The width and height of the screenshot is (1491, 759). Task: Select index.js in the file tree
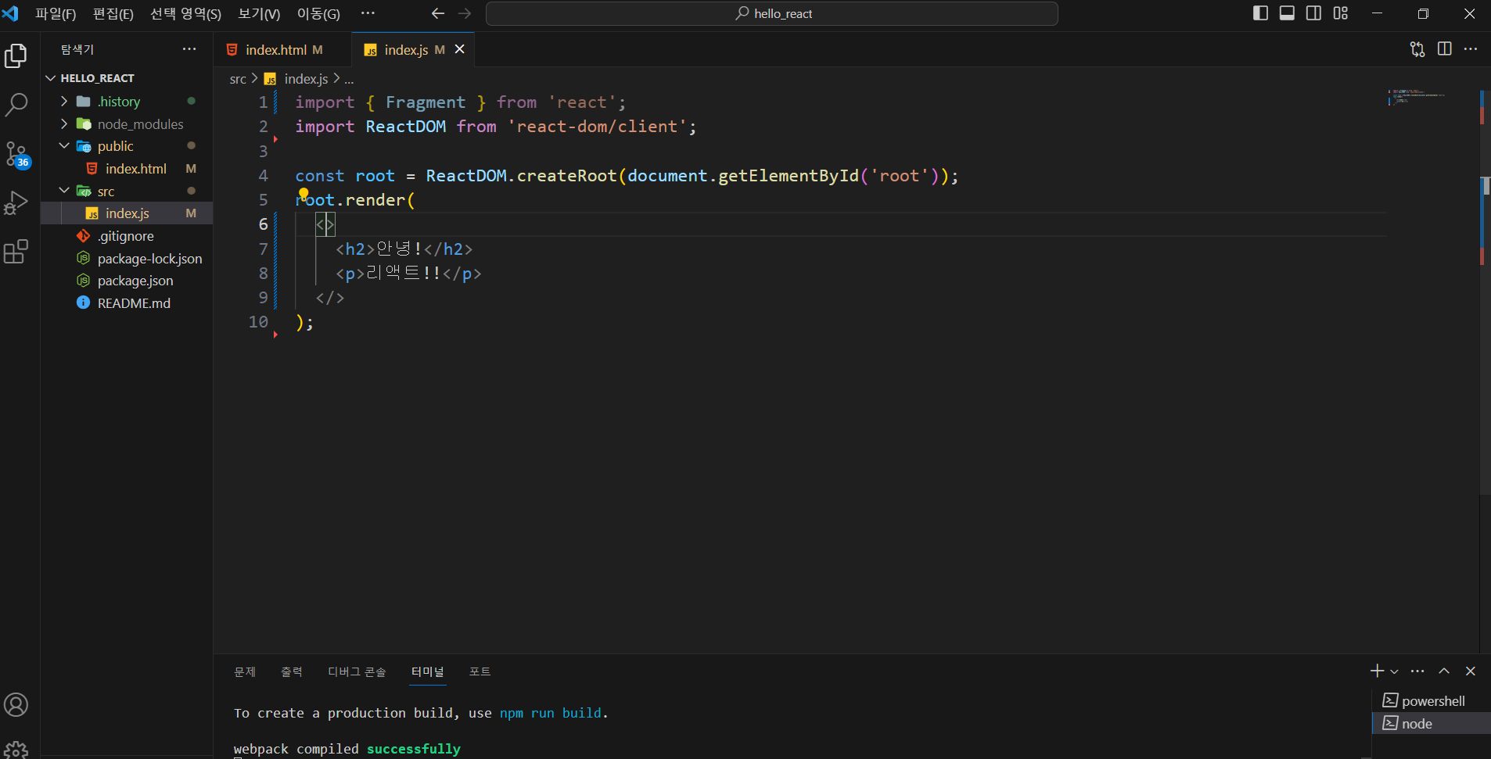[127, 213]
